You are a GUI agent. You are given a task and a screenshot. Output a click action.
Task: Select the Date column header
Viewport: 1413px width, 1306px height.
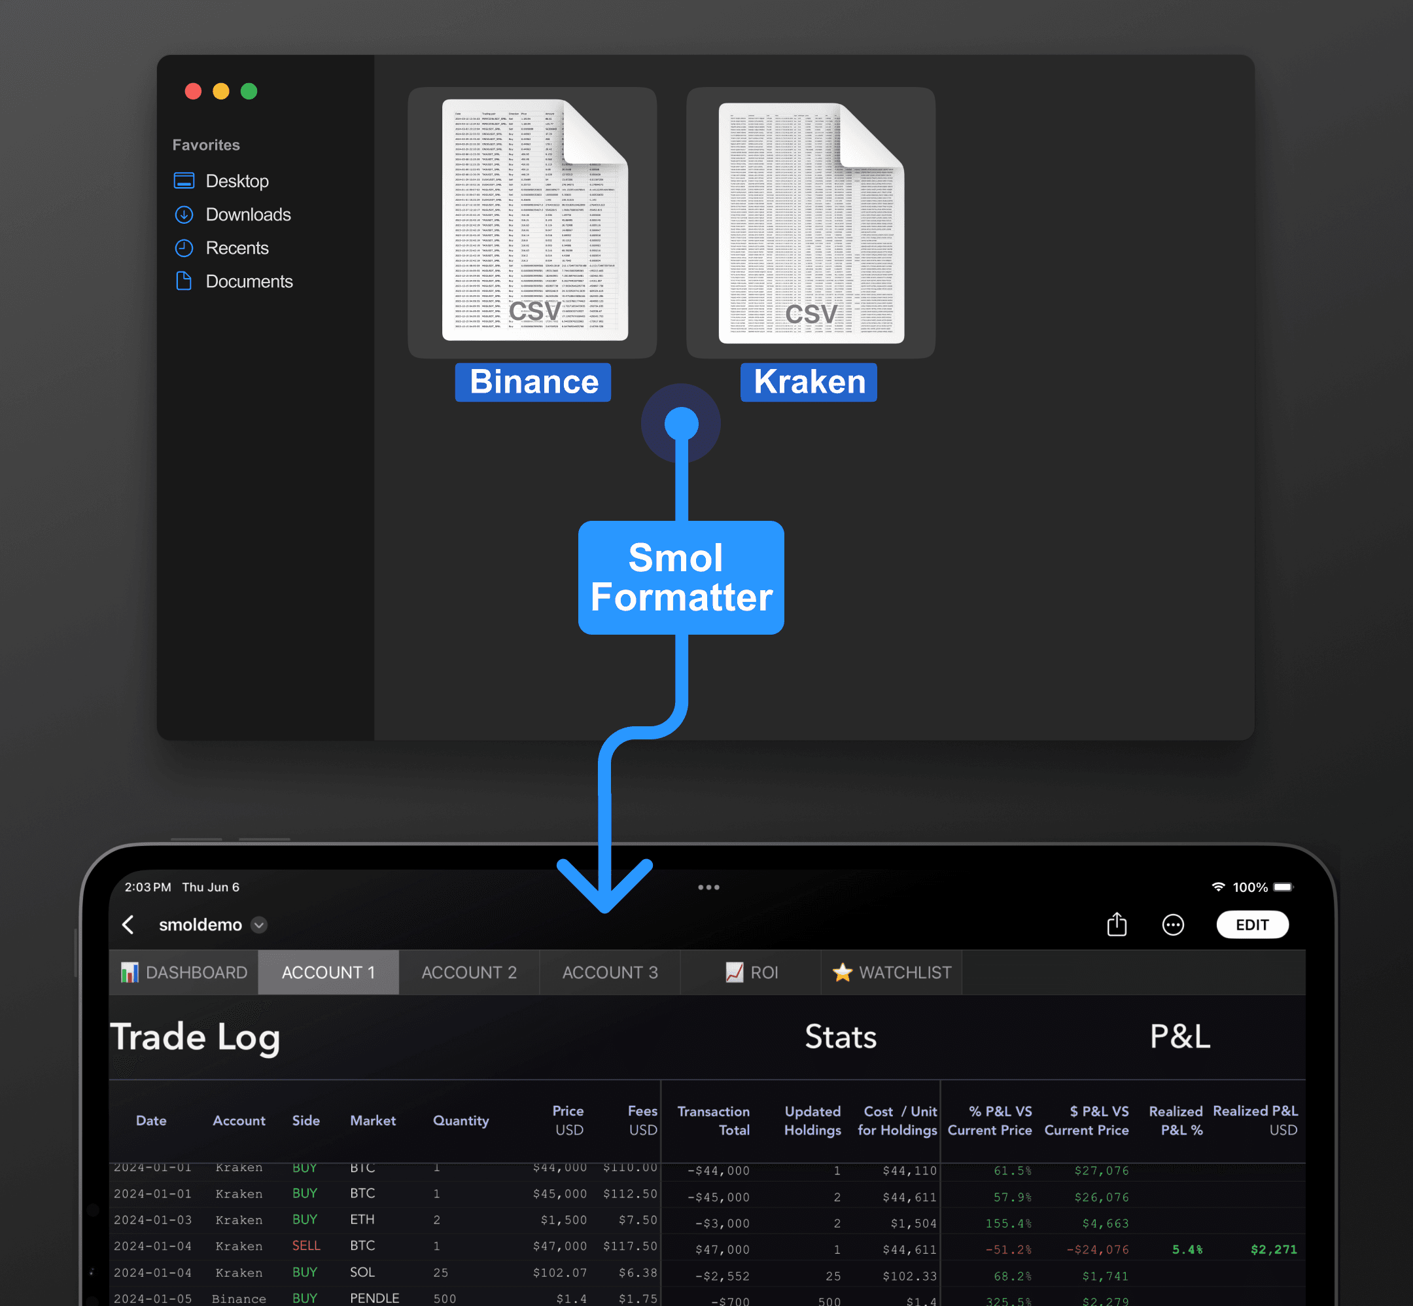[151, 1120]
